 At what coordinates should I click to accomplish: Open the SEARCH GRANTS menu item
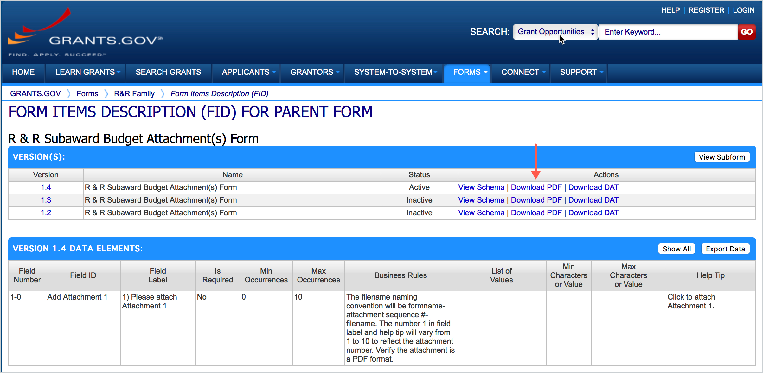(168, 72)
